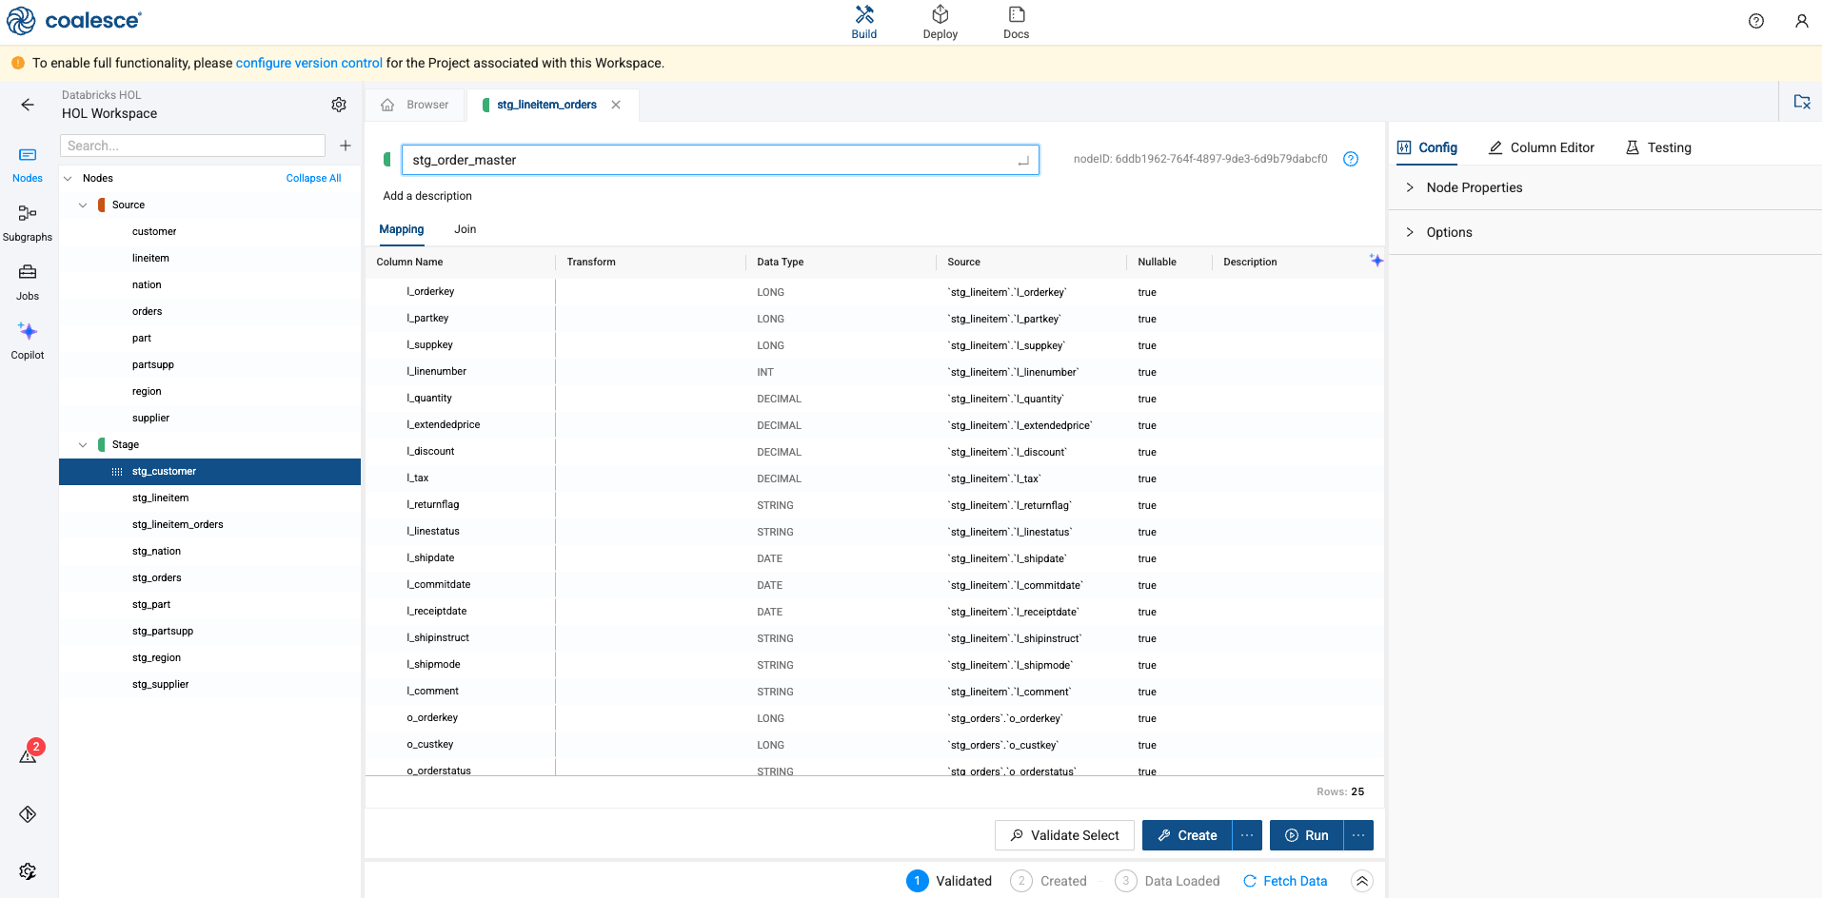The height and width of the screenshot is (898, 1822).
Task: Click Collapse All link
Action: tap(313, 178)
